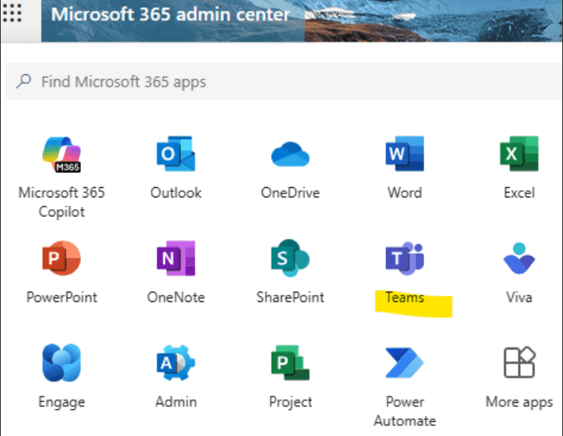This screenshot has height=436, width=563.
Task: Click the Outlook text label
Action: (x=176, y=193)
